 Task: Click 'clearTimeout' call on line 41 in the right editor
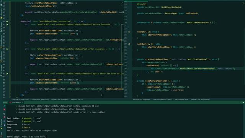click(154, 87)
